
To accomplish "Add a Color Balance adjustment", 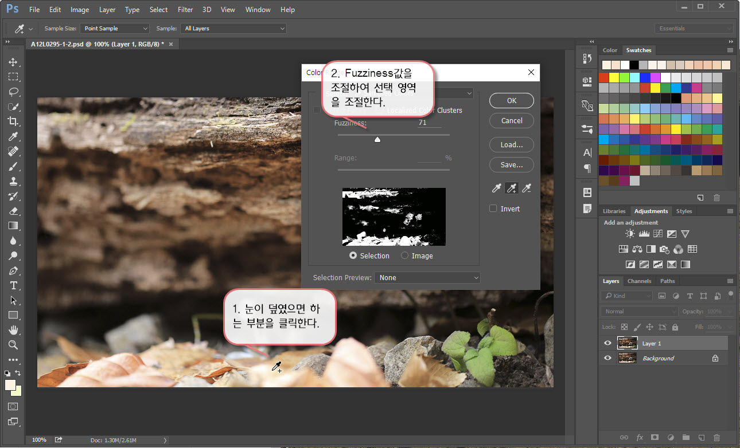I will tap(637, 249).
